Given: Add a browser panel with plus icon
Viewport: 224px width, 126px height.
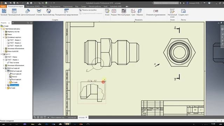Looking at the screenshot, I should tap(13, 23).
